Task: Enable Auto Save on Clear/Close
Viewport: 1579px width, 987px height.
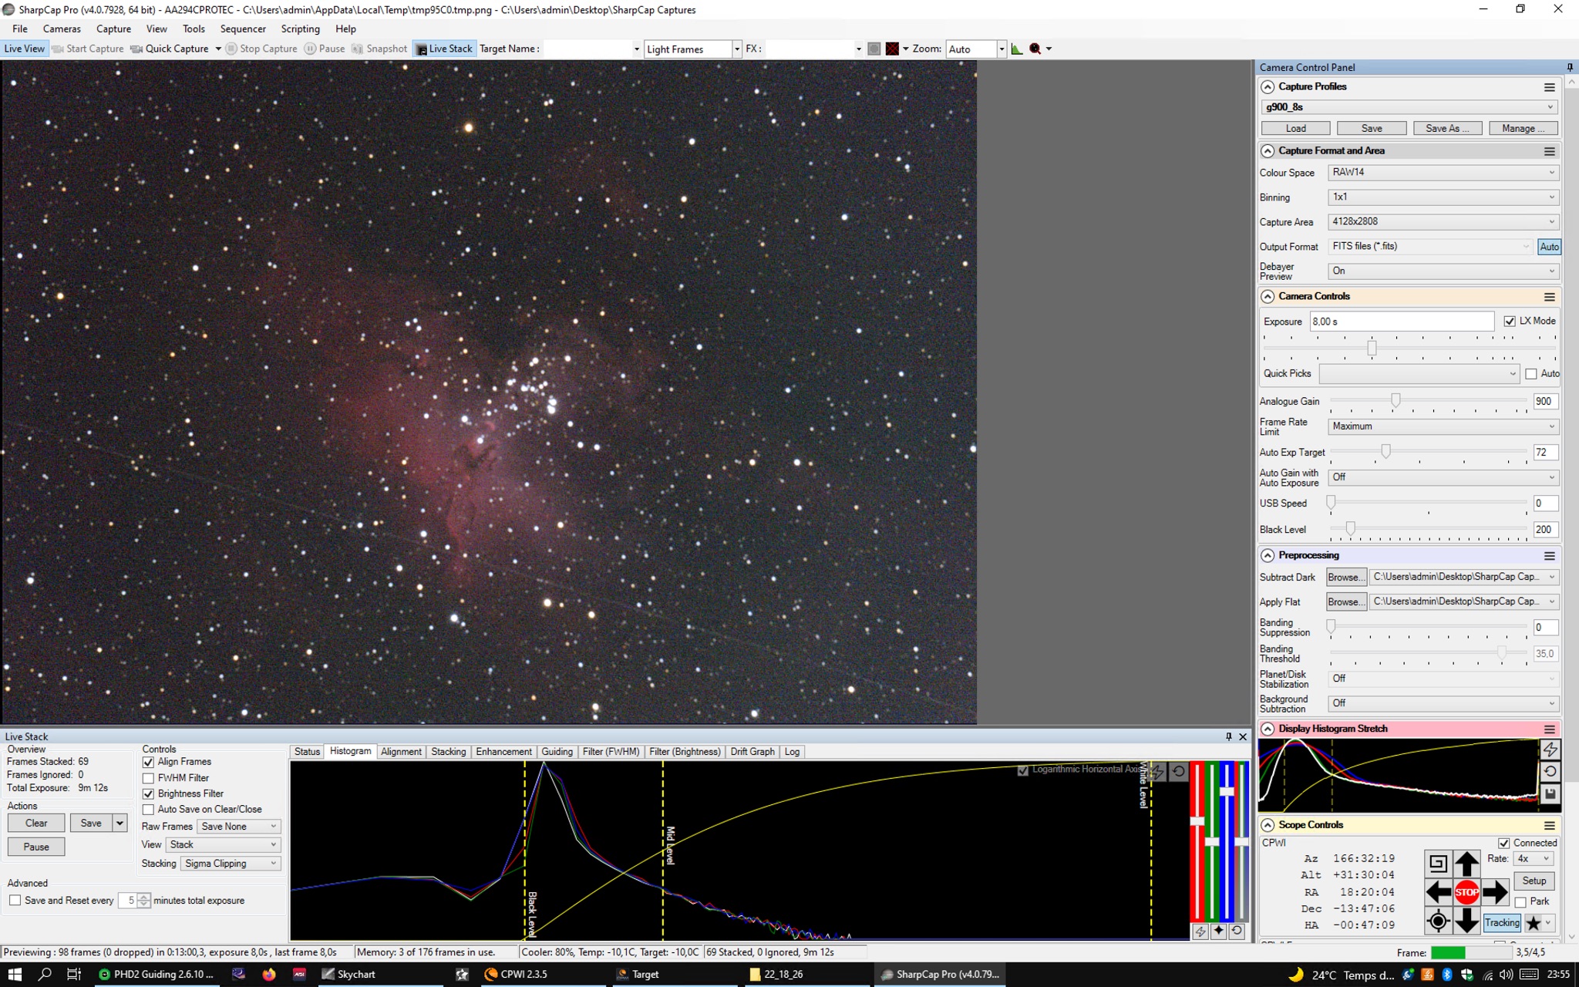Action: pos(148,810)
